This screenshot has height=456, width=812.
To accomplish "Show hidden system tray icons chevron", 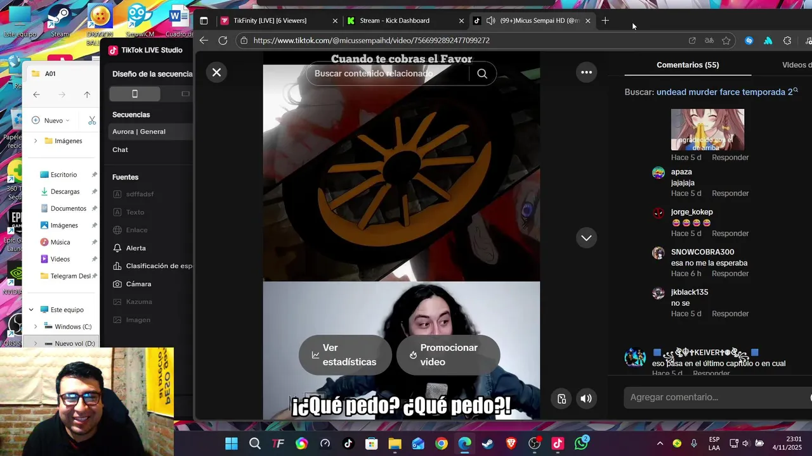I will (660, 443).
